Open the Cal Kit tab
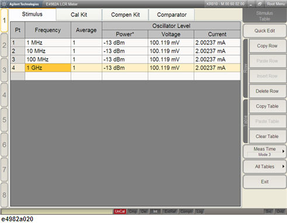The height and width of the screenshot is (223, 287). coord(79,15)
